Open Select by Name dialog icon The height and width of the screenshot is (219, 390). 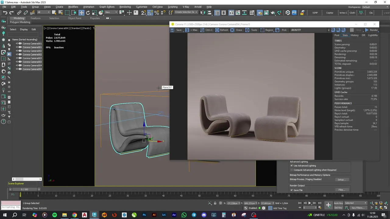(60, 12)
